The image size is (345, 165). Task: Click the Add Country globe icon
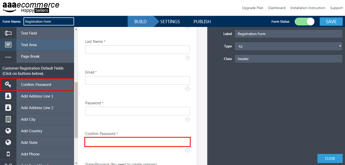click(8, 131)
